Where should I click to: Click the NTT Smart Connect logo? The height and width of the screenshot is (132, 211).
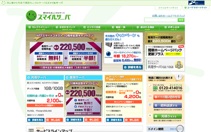pos(197,2)
